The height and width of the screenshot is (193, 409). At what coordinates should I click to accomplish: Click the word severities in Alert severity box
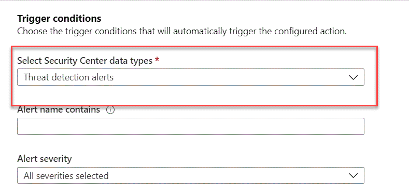click(54, 175)
